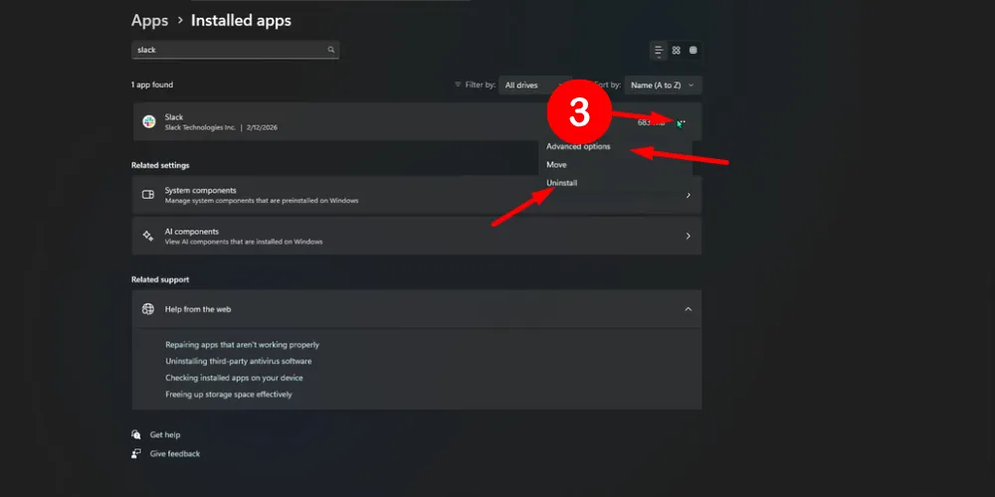The height and width of the screenshot is (497, 995).
Task: Click the Get help icon
Action: point(135,435)
